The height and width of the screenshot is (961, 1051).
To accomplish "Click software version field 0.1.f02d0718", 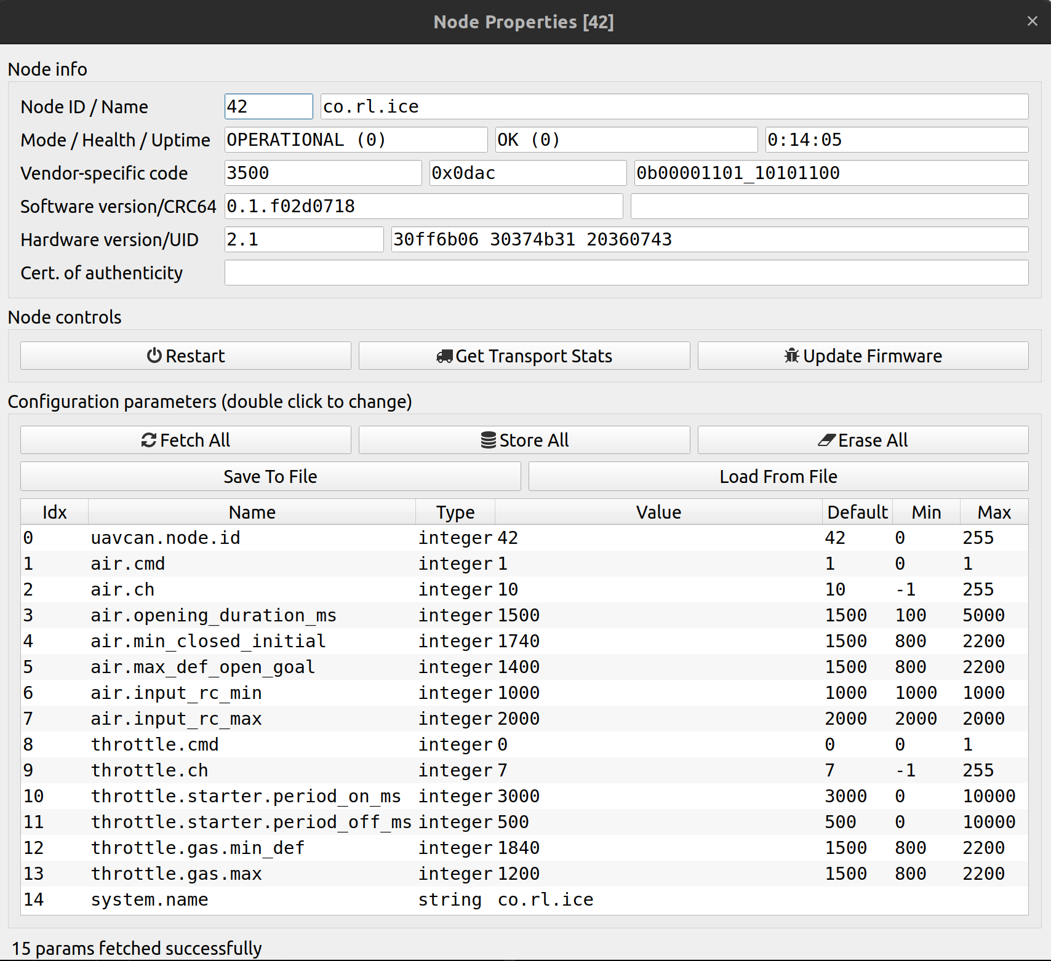I will pos(424,206).
